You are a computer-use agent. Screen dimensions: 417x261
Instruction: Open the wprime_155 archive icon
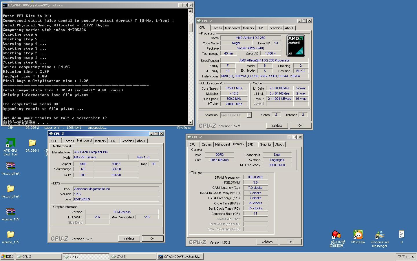[10, 211]
